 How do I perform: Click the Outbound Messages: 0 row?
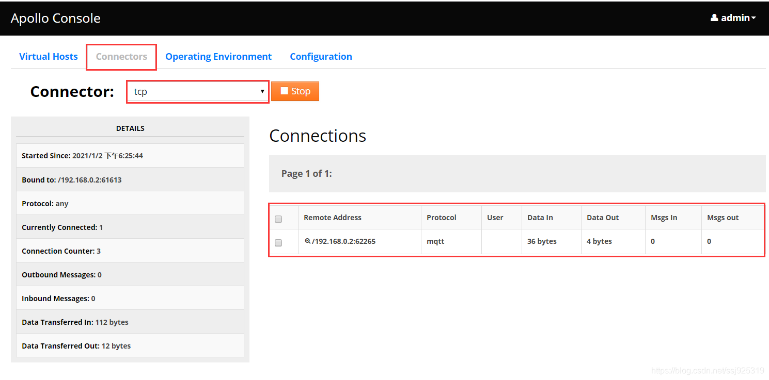130,274
